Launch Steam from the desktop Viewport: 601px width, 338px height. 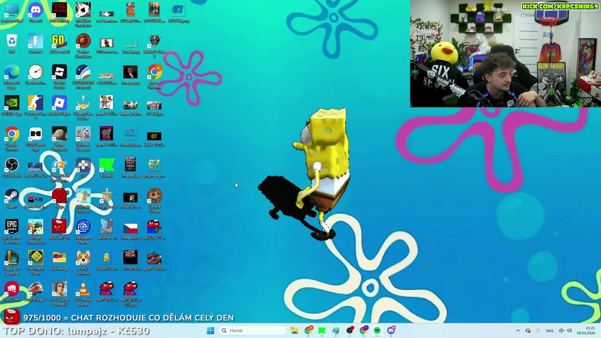pyautogui.click(x=12, y=199)
